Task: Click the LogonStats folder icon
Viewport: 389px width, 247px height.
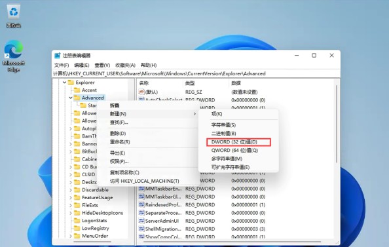Action: [77, 221]
